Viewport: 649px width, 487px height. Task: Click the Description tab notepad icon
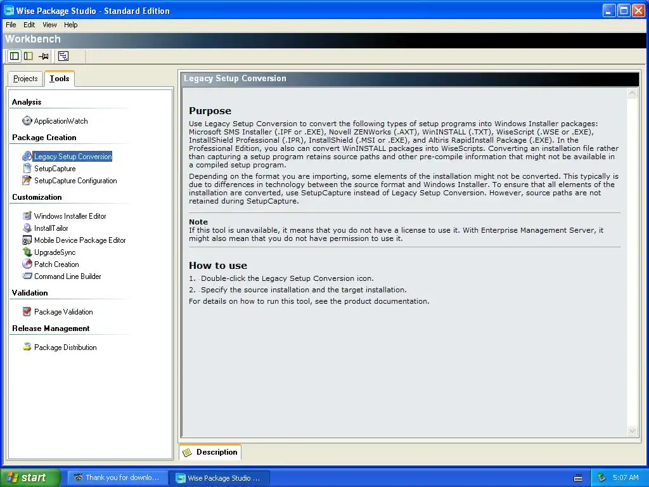coord(188,452)
